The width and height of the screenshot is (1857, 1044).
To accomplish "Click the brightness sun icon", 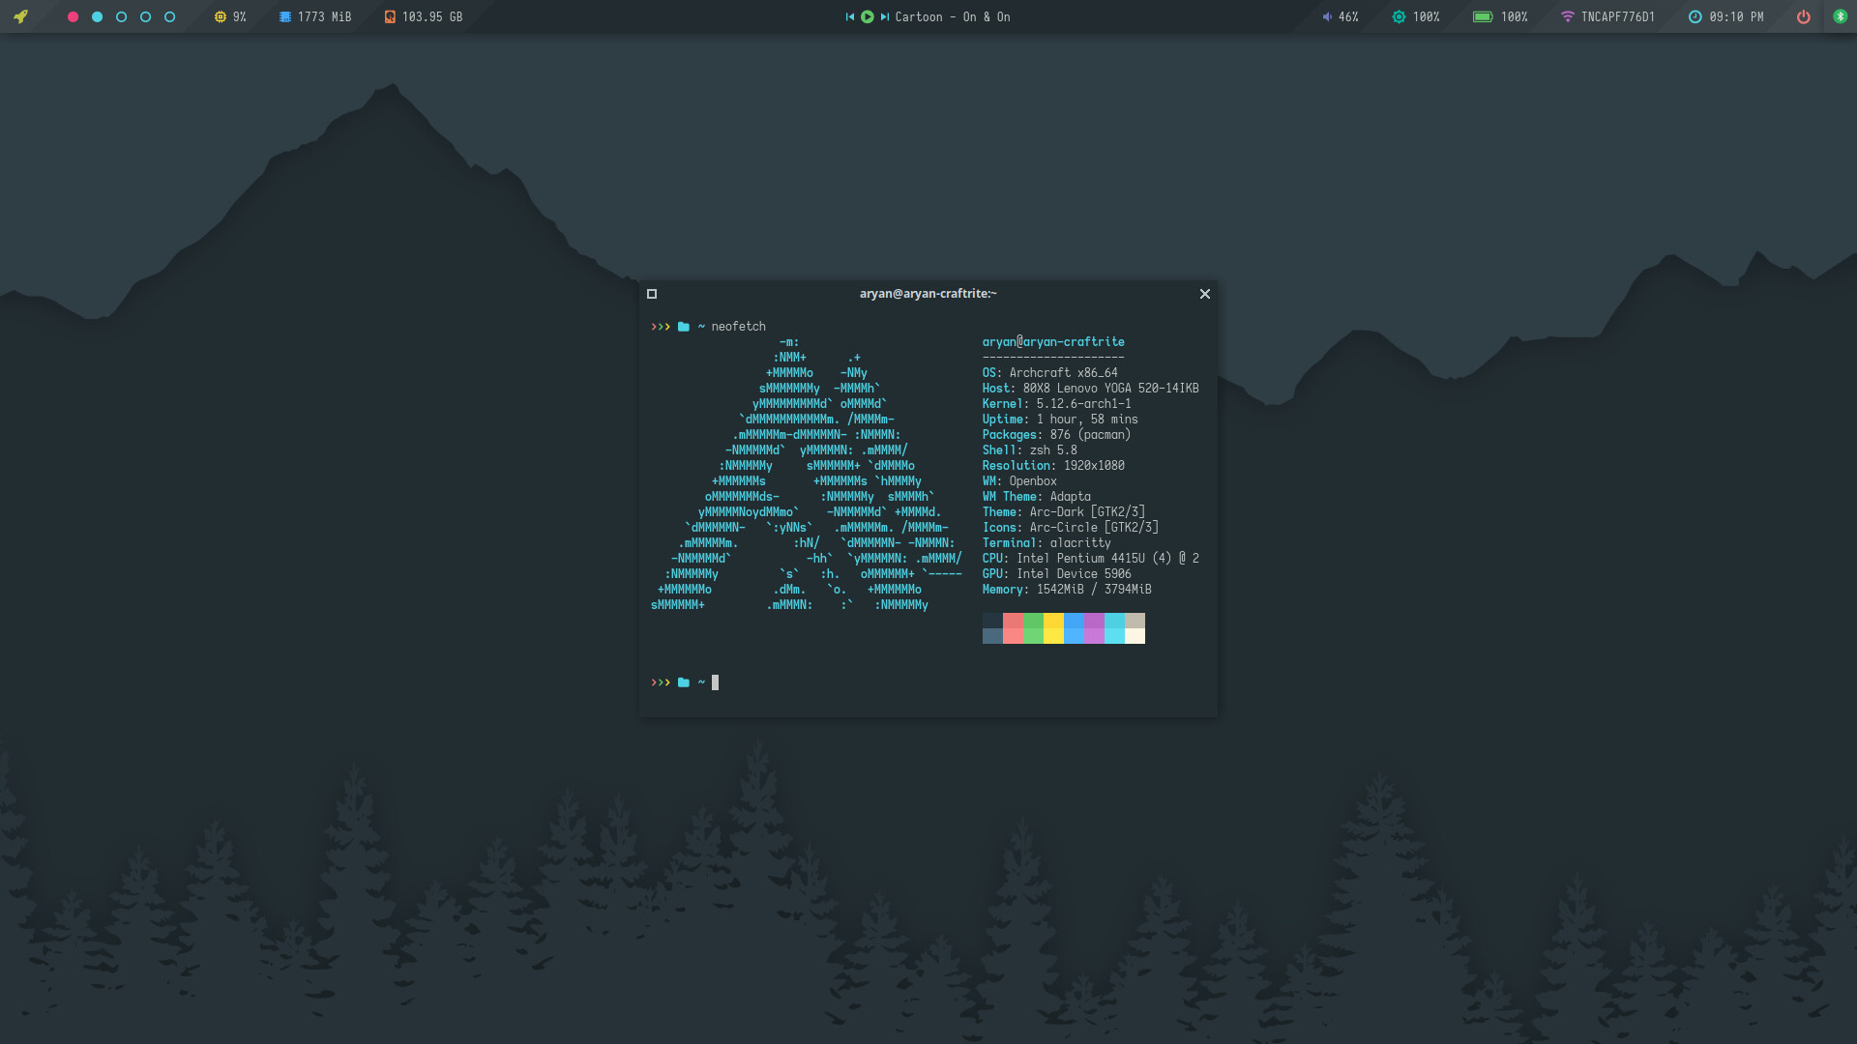I will click(x=1399, y=16).
